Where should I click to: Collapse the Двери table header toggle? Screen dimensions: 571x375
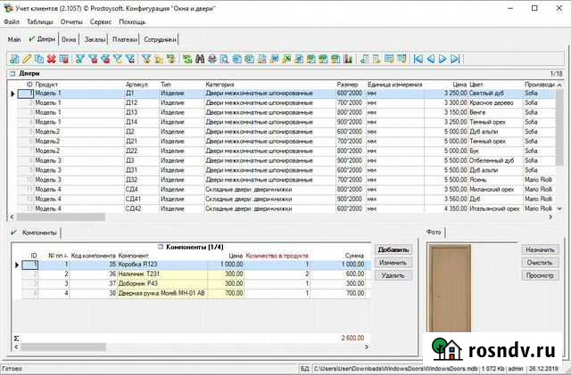[12, 73]
